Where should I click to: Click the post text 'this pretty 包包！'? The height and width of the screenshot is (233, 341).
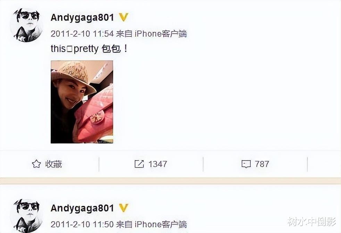(x=89, y=49)
